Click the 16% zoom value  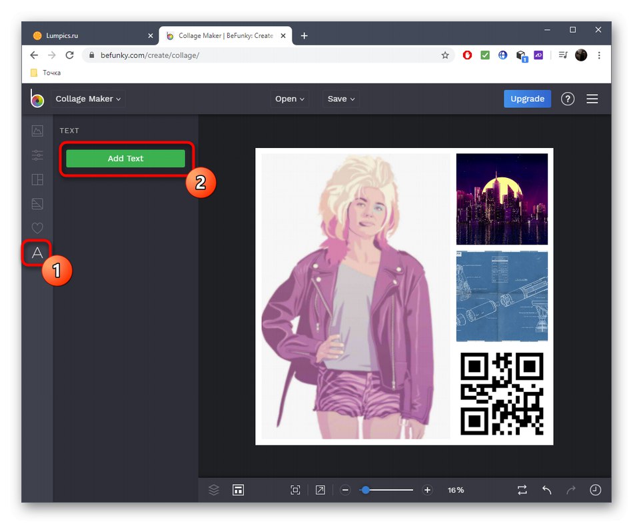(456, 490)
